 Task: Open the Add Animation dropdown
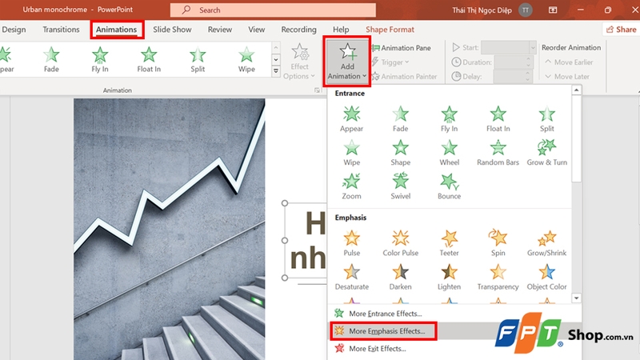[347, 62]
